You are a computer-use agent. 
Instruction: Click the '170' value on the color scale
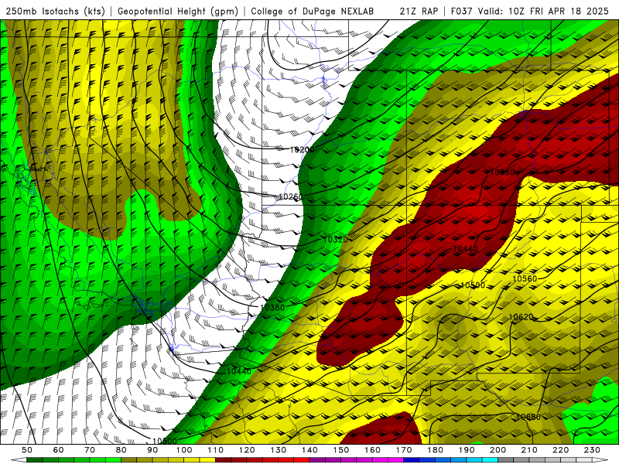[x=404, y=450]
